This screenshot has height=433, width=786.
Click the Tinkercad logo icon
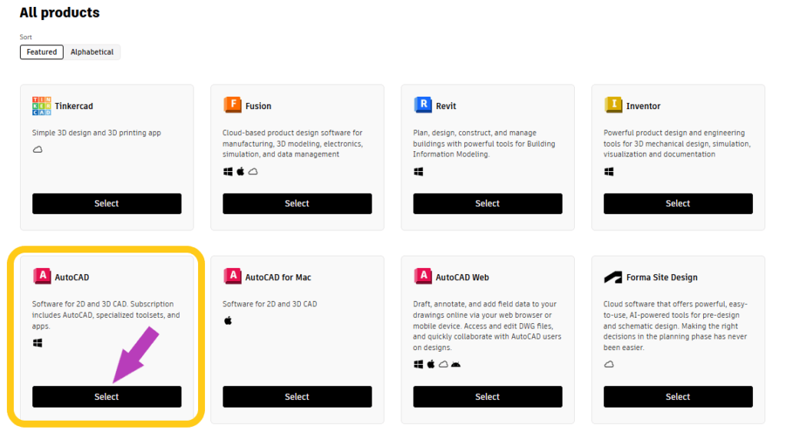point(41,106)
